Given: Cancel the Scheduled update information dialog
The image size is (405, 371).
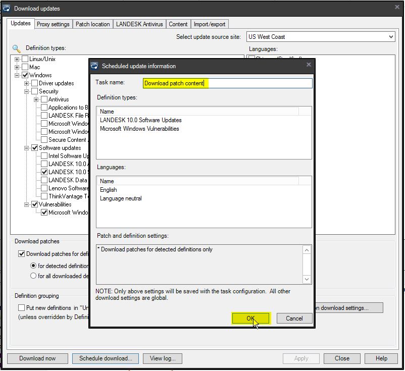Looking at the screenshot, I should tap(294, 319).
